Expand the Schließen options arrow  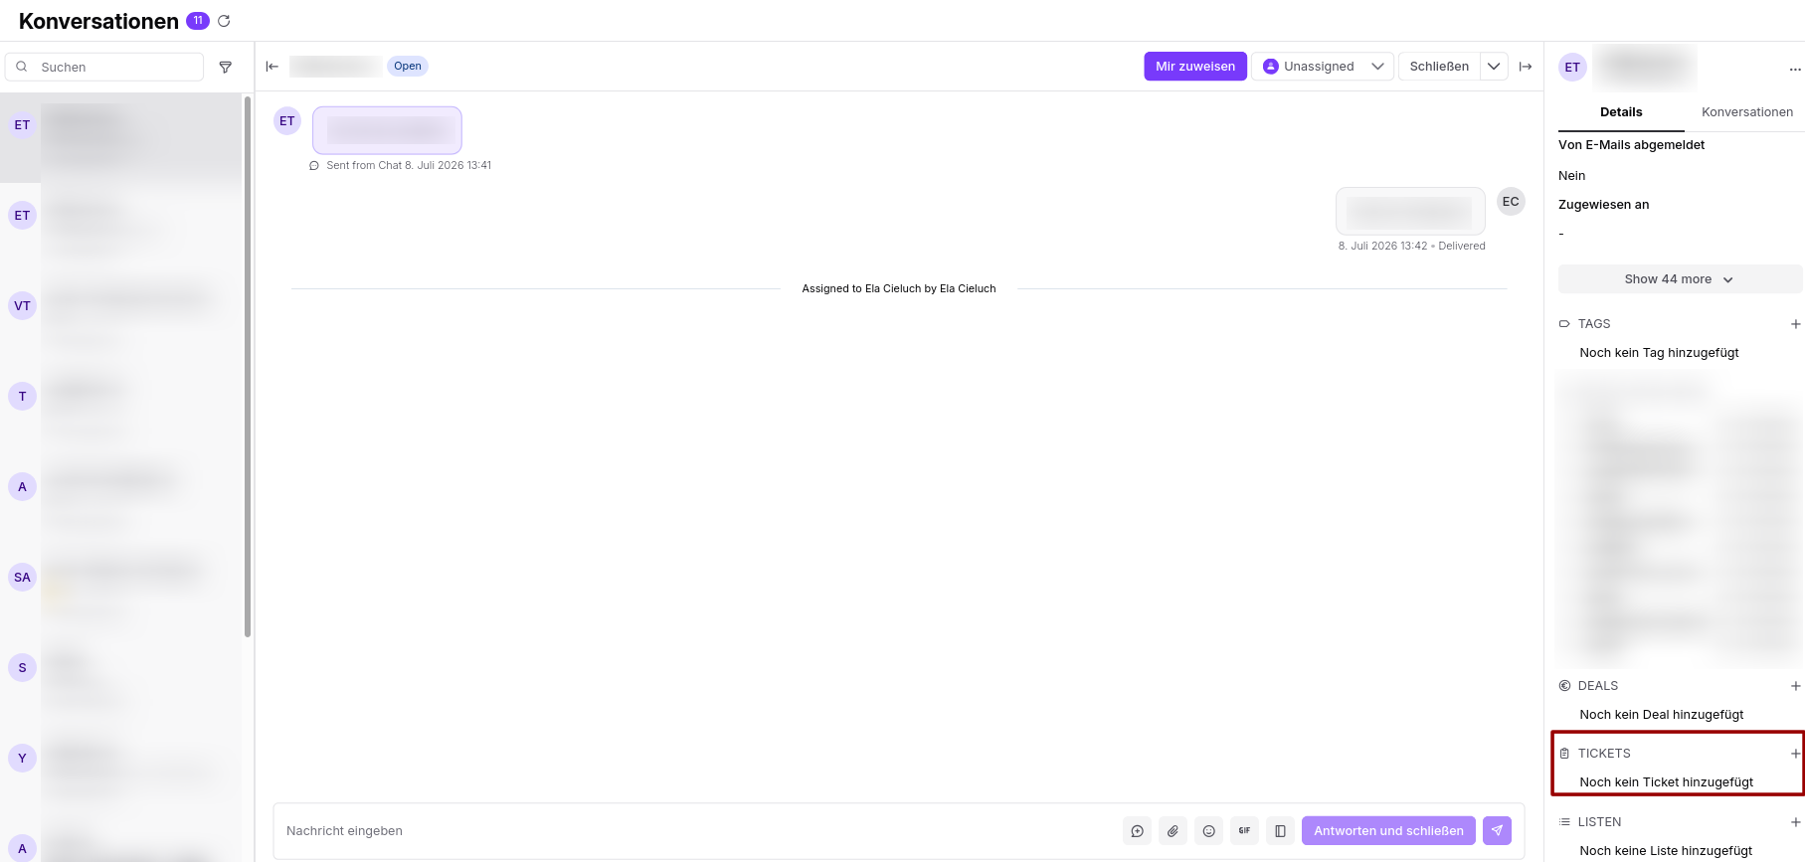(1494, 67)
